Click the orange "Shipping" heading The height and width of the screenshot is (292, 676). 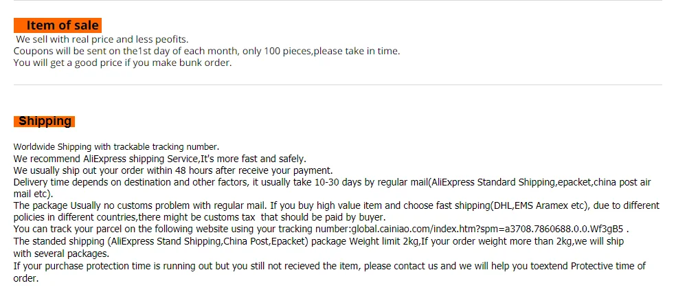(45, 122)
